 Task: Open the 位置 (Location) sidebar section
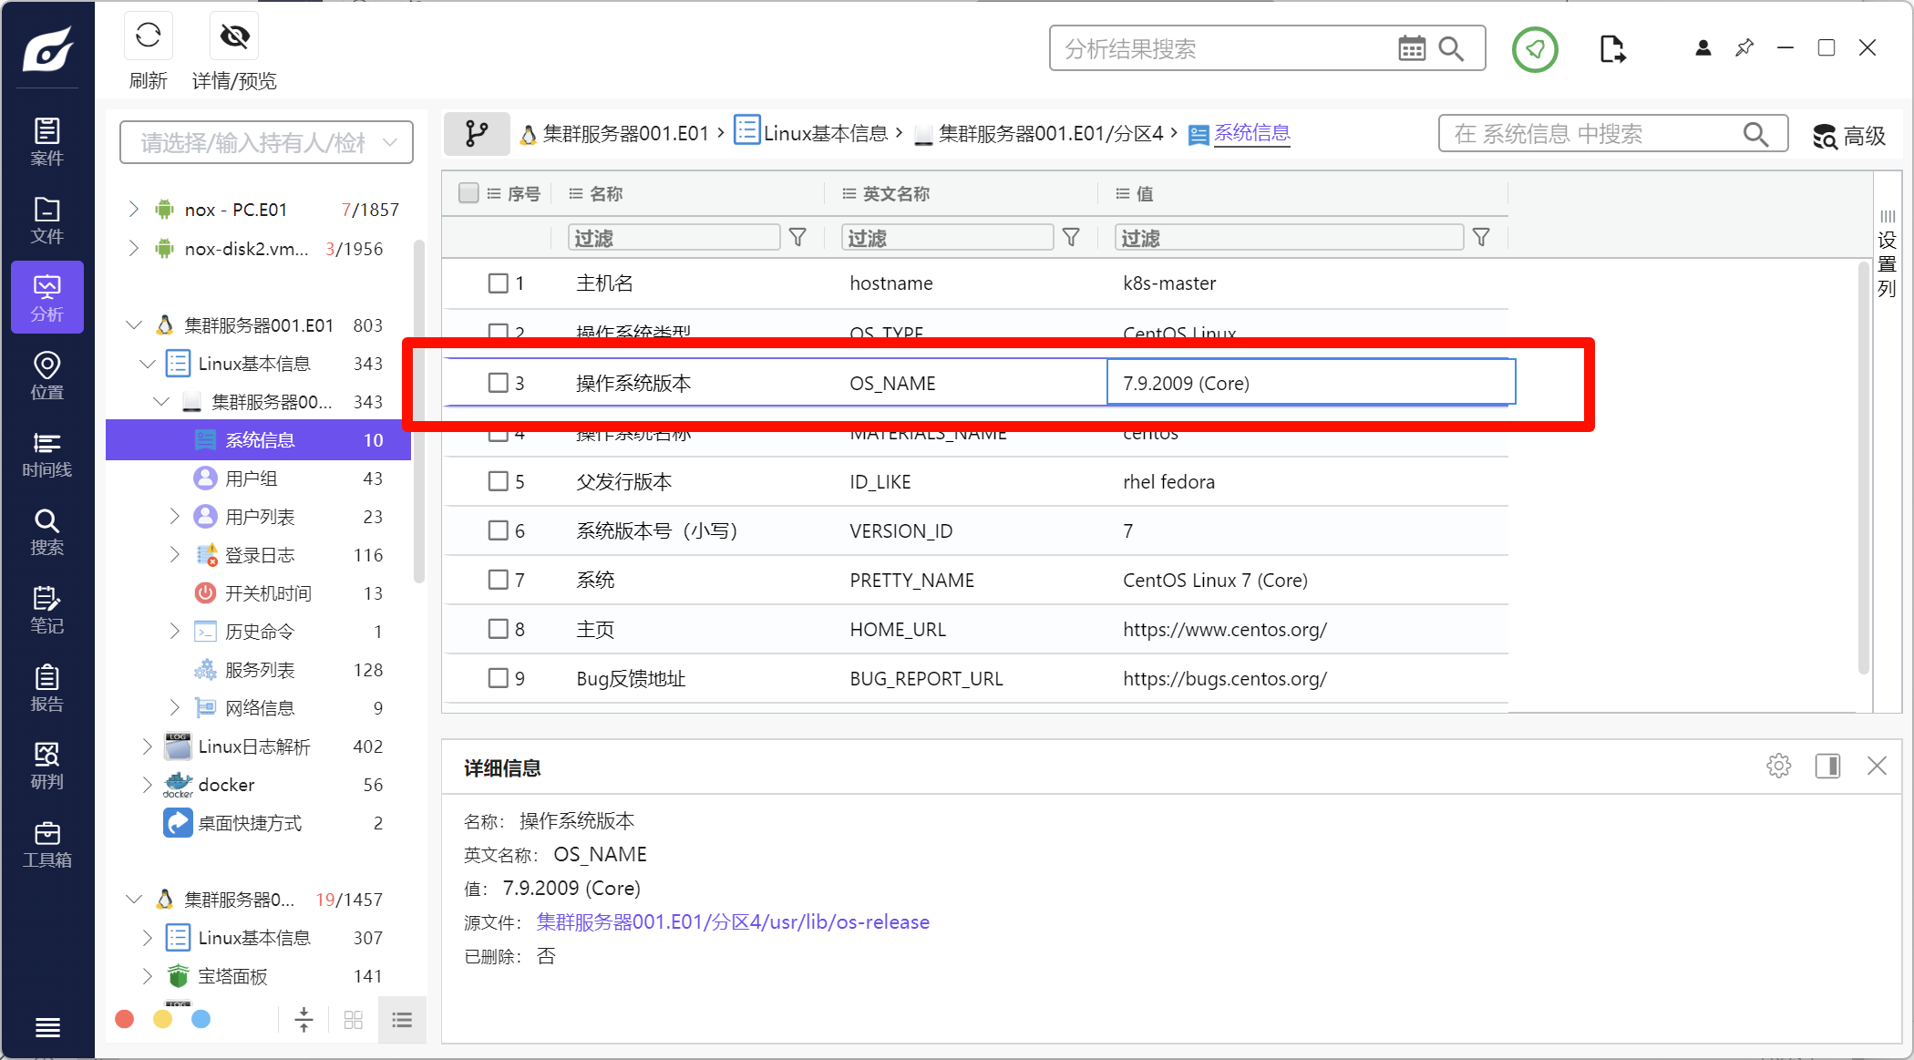tap(47, 376)
